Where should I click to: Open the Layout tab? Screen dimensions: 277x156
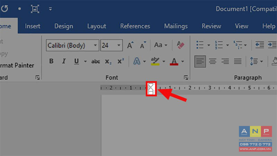click(97, 26)
